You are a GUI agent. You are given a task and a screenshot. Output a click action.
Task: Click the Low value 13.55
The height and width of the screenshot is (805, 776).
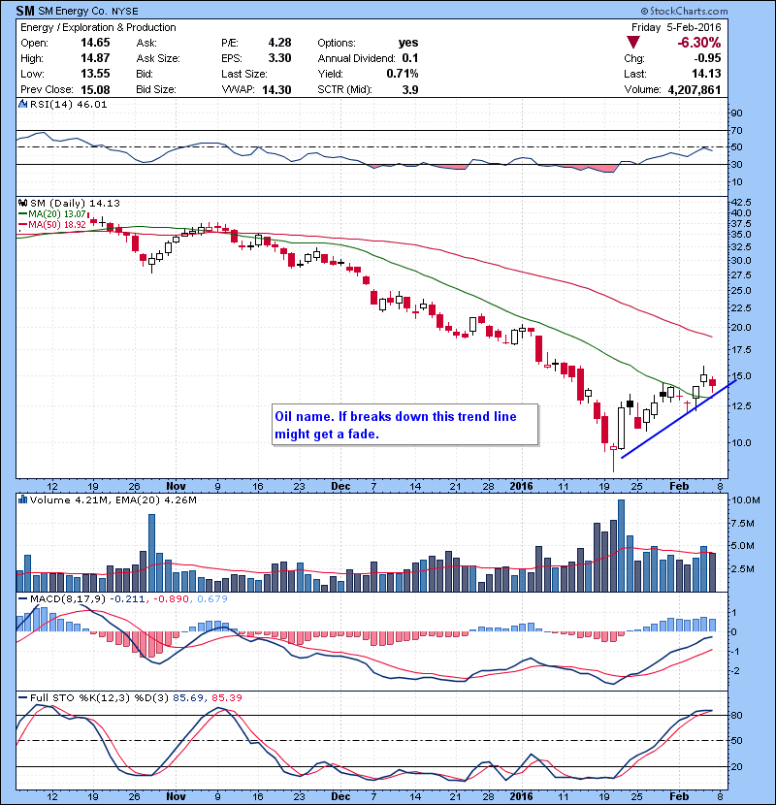(95, 74)
